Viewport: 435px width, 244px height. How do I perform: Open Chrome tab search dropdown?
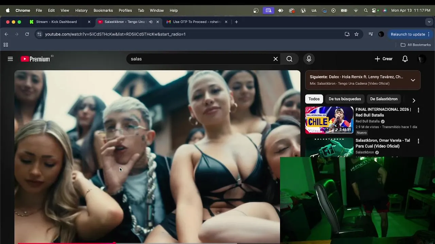click(x=429, y=22)
